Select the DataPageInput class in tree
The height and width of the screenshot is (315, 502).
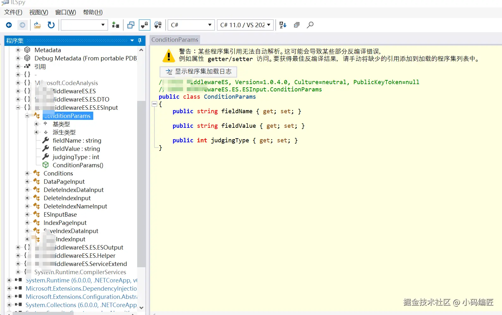64,182
